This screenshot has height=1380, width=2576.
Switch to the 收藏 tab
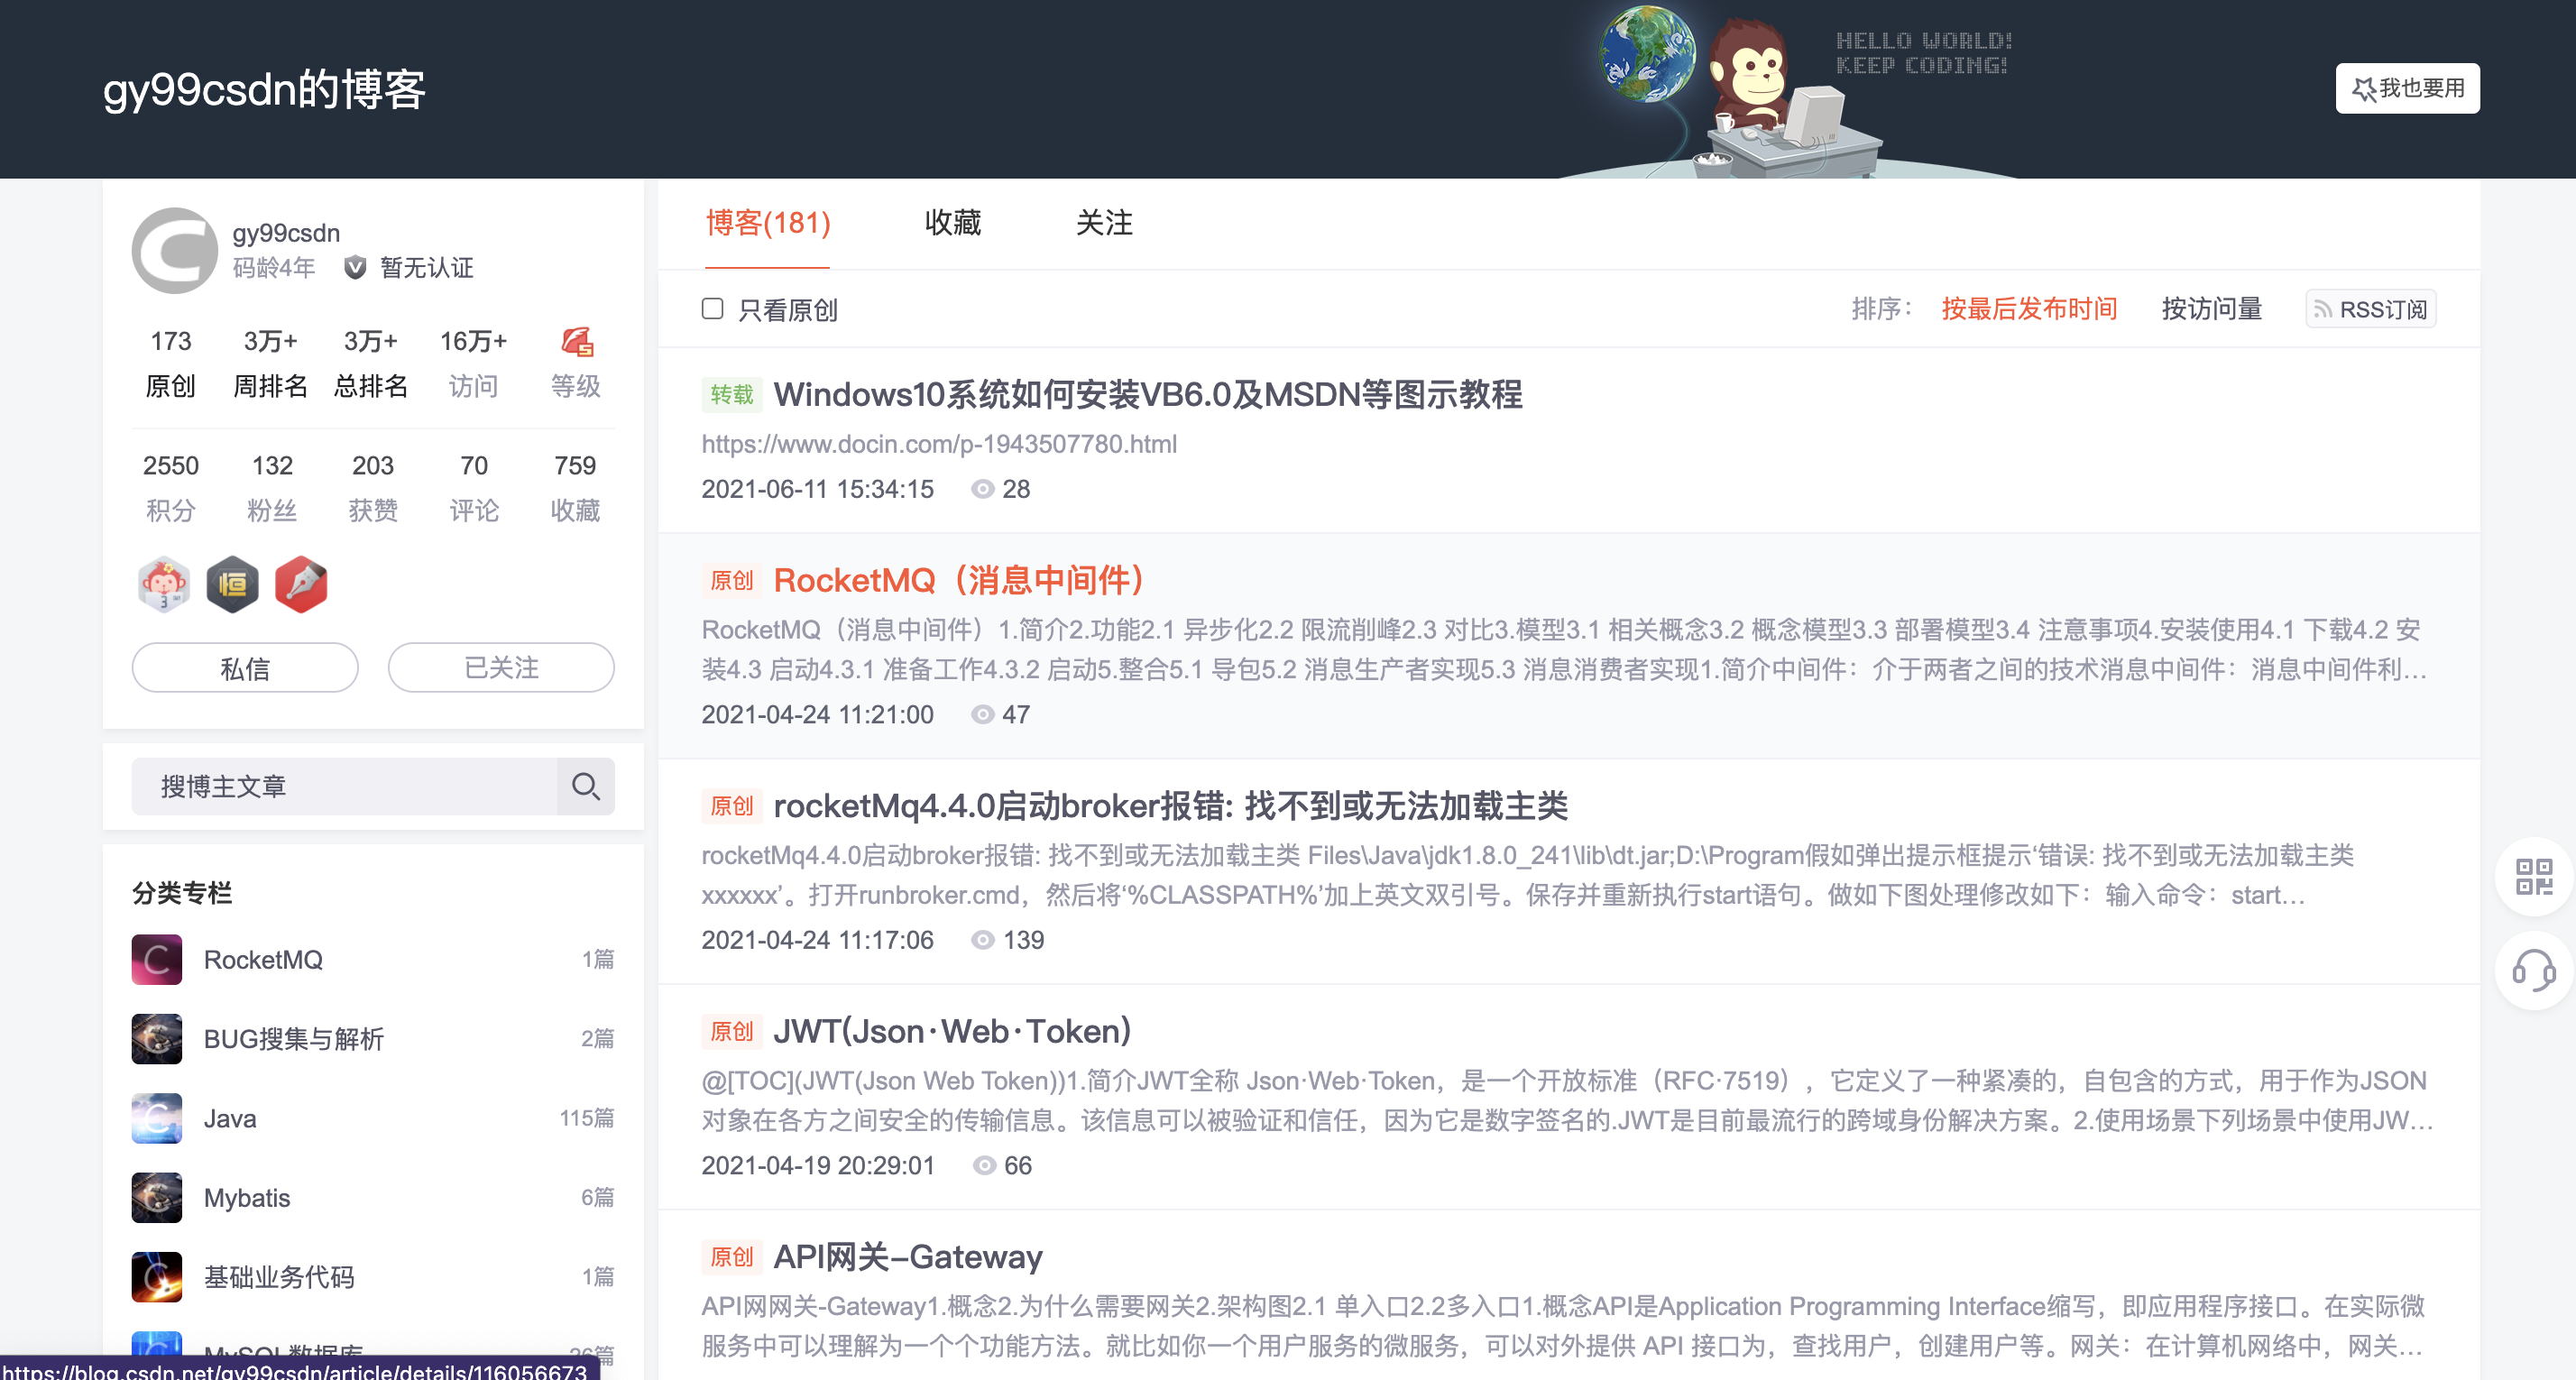point(953,223)
